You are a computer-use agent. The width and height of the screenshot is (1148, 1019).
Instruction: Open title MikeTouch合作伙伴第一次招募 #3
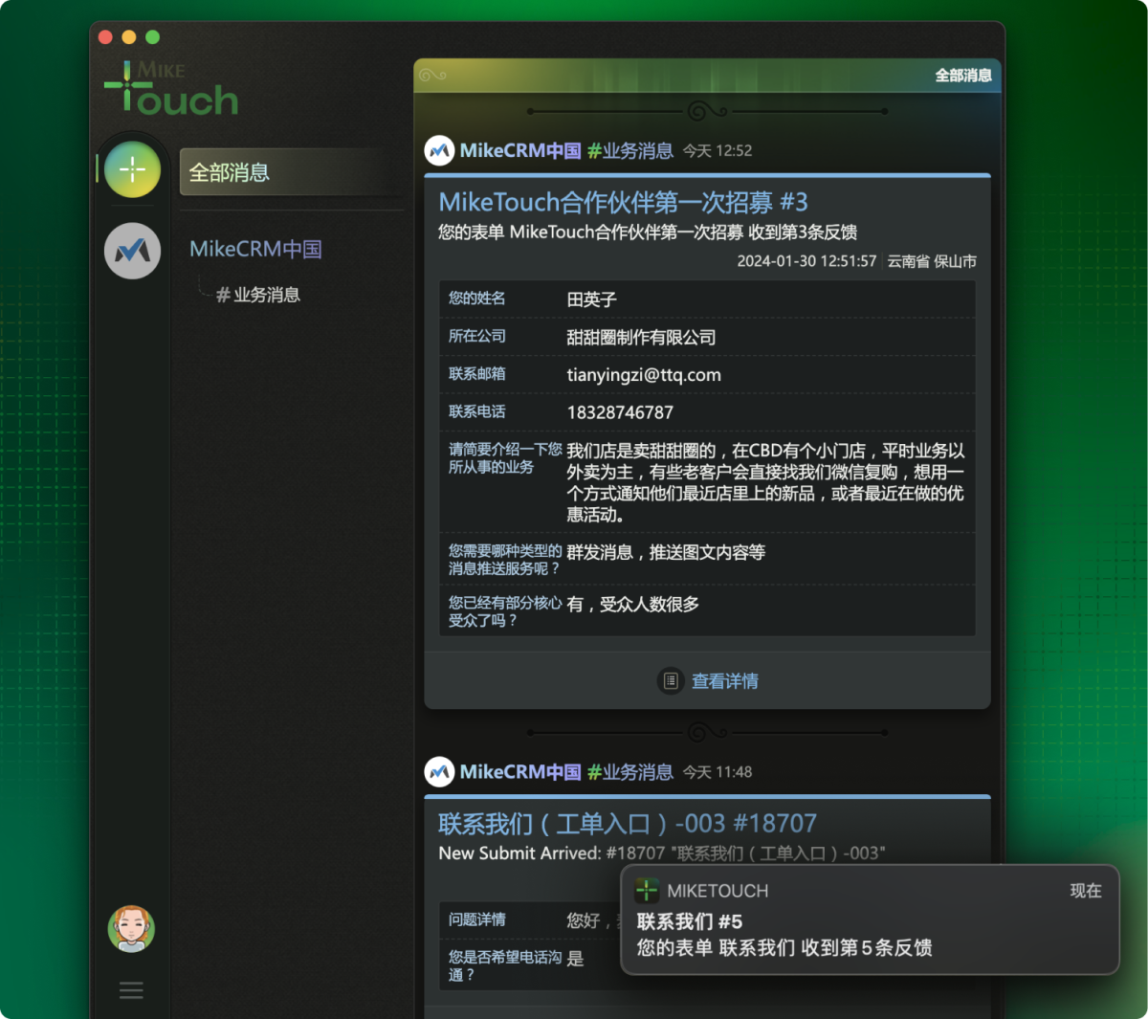[x=623, y=202]
